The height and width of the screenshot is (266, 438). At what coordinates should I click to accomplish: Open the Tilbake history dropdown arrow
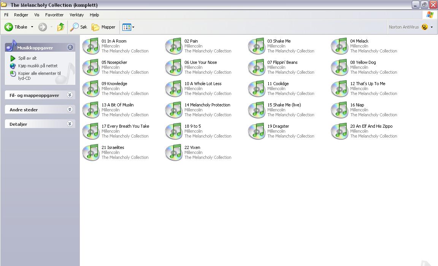32,27
